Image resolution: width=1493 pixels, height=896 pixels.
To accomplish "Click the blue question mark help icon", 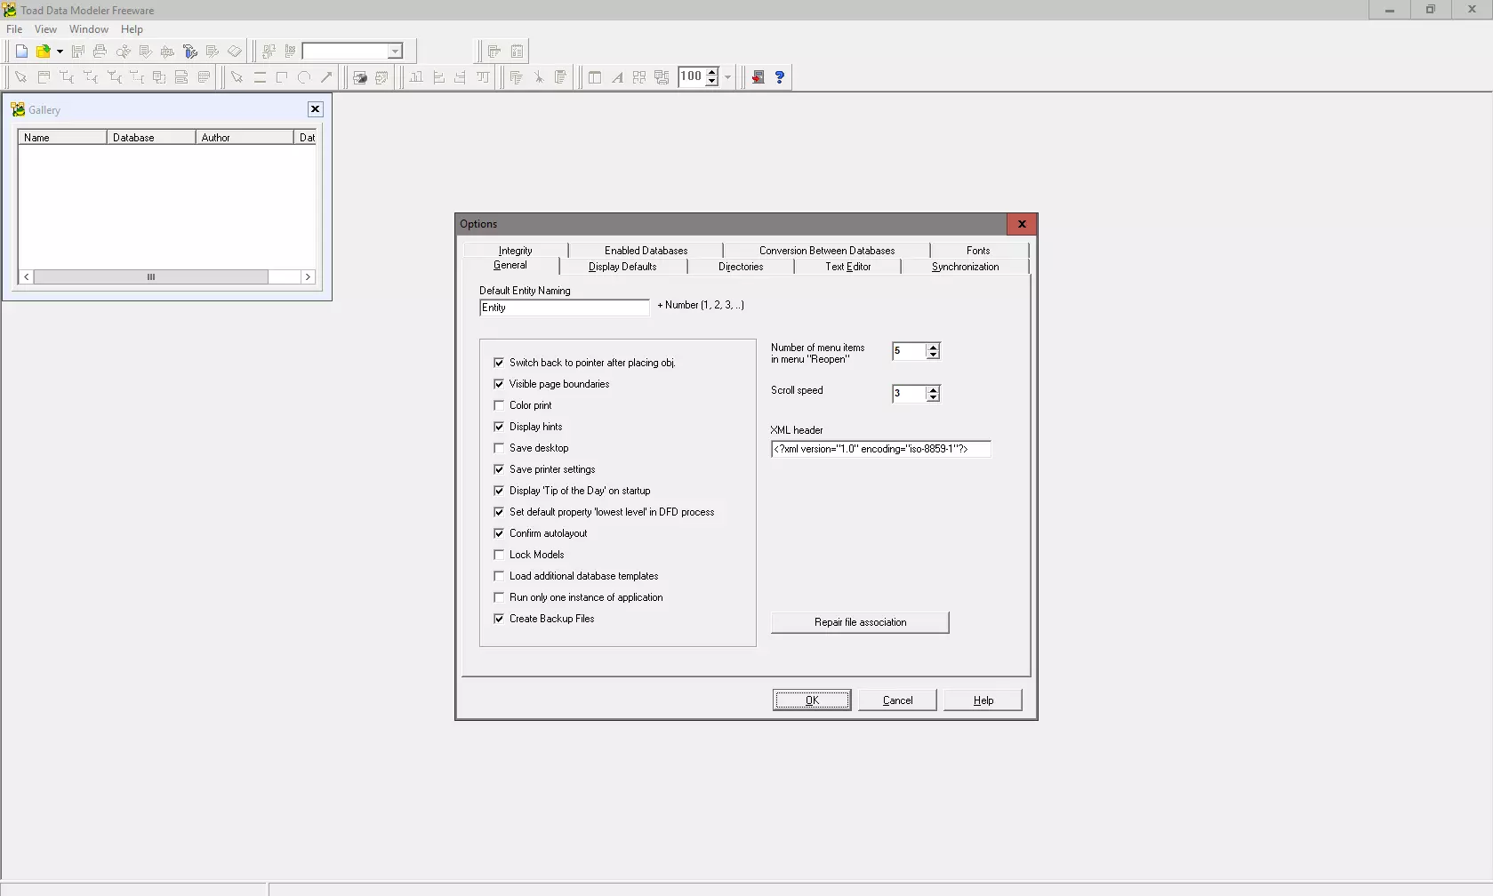I will click(x=779, y=77).
